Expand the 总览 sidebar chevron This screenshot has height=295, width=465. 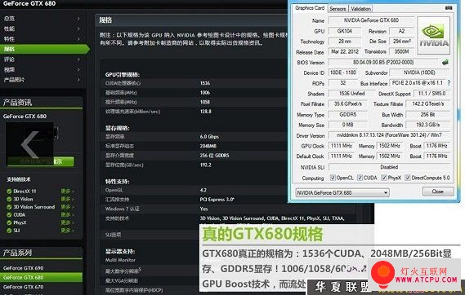point(78,18)
